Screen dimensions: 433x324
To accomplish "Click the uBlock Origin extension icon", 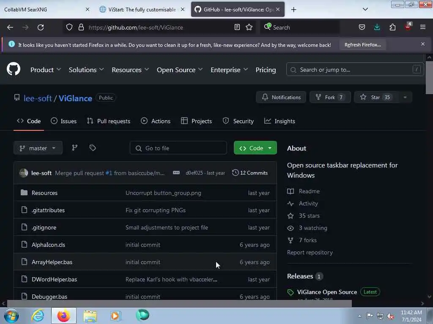I will click(408, 27).
